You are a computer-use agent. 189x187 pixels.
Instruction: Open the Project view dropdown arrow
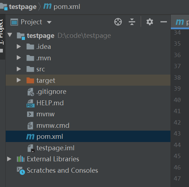pos(49,22)
